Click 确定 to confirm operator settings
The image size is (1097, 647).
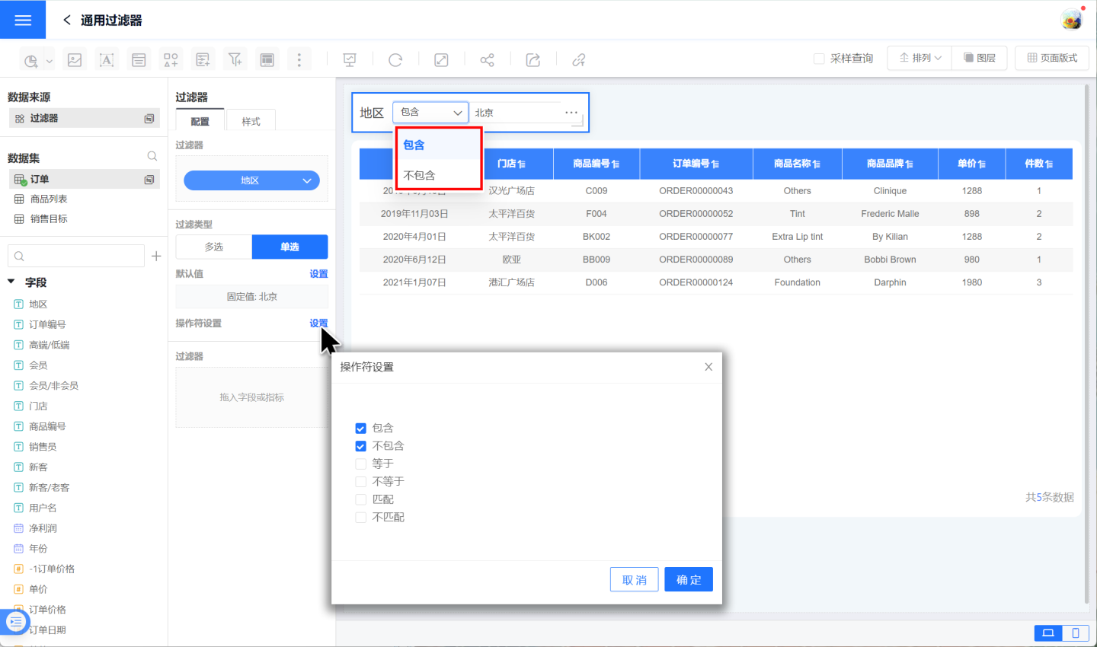(688, 580)
